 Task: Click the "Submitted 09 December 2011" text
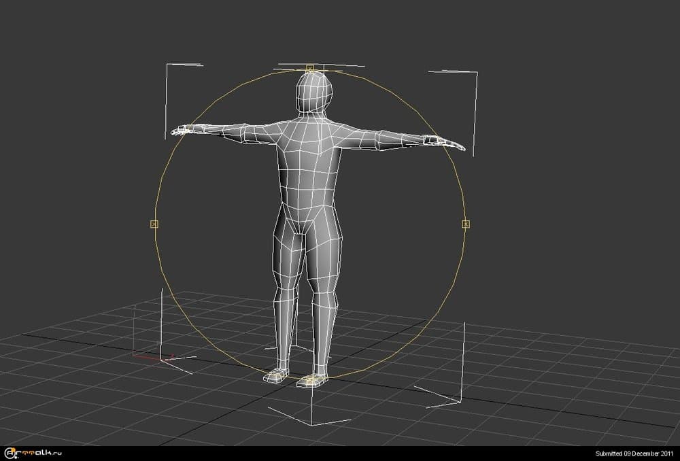pyautogui.click(x=634, y=454)
